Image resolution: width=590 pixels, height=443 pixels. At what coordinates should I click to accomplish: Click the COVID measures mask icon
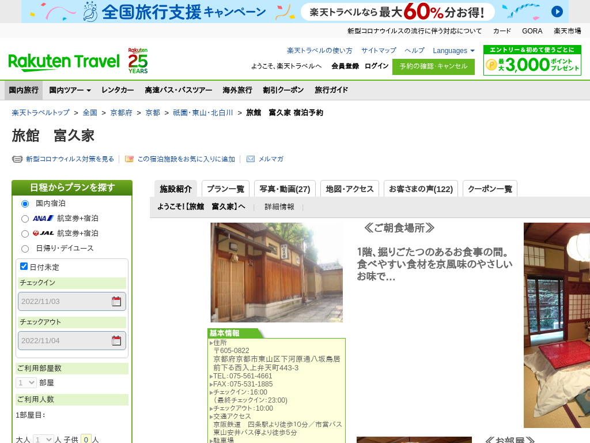tap(17, 159)
